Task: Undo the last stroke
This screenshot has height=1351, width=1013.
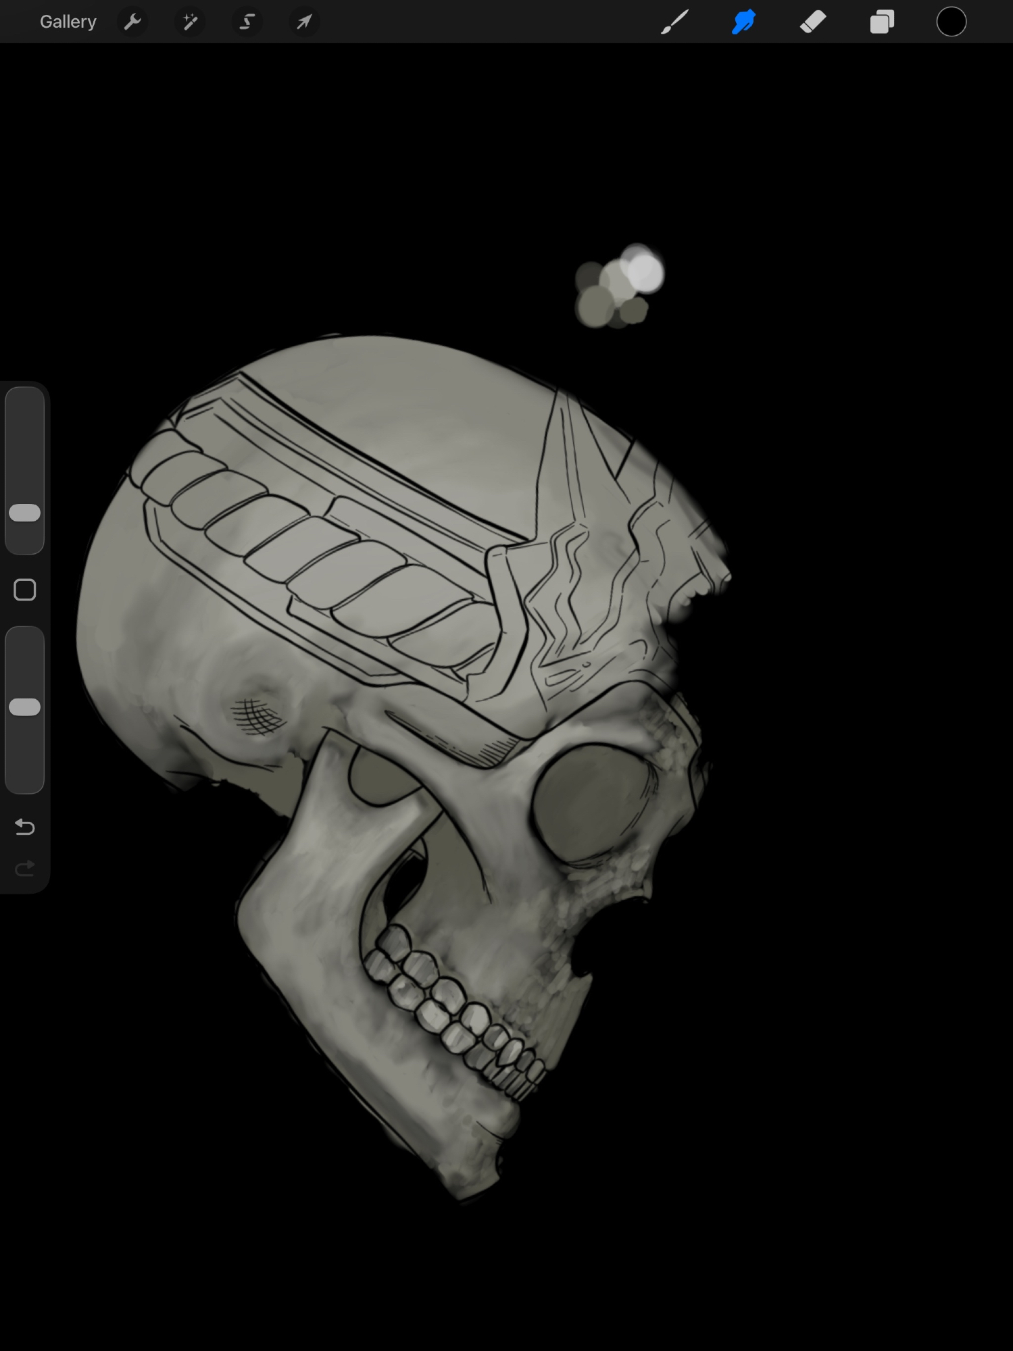Action: pos(25,827)
